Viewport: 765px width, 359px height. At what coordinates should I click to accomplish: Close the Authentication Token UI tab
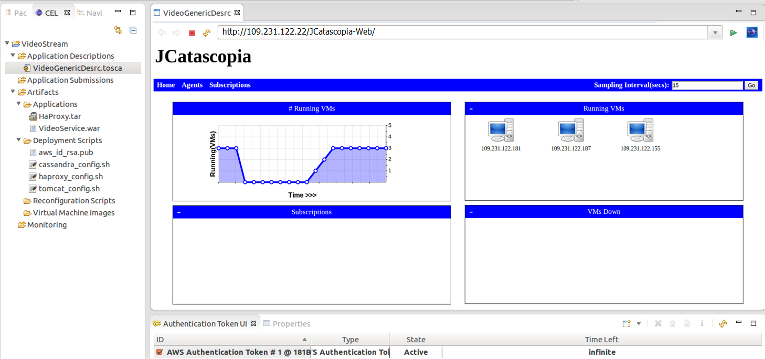(x=253, y=323)
